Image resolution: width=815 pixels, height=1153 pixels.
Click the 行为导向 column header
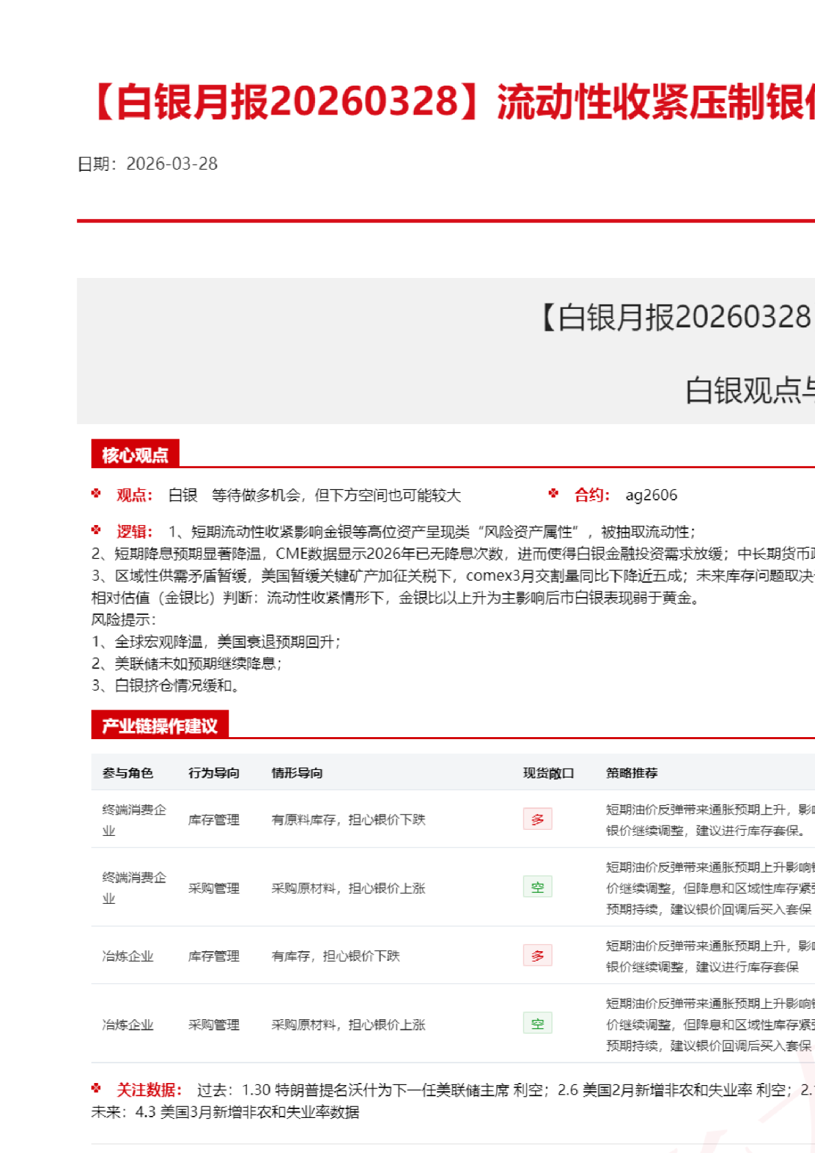point(213,773)
